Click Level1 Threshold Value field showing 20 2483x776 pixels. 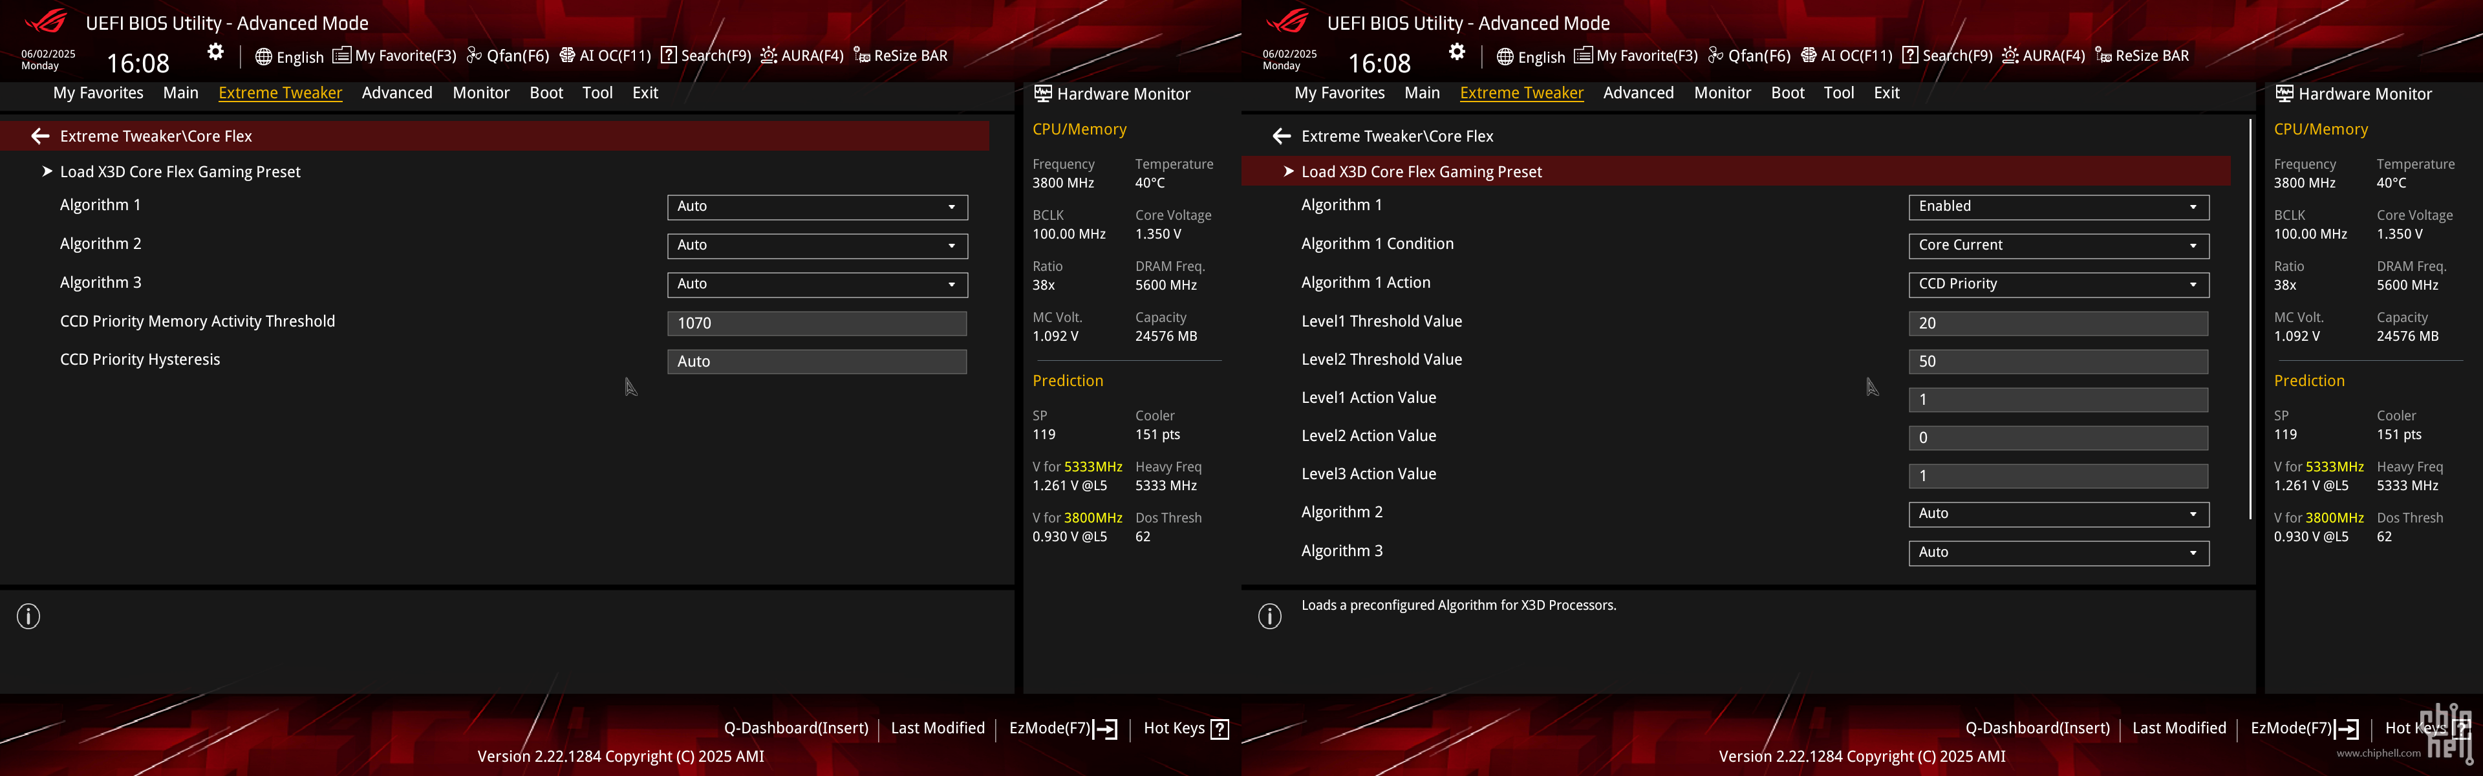click(x=2058, y=323)
